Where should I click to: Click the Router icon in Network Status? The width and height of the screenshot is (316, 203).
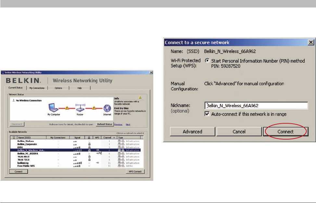[x=80, y=108]
